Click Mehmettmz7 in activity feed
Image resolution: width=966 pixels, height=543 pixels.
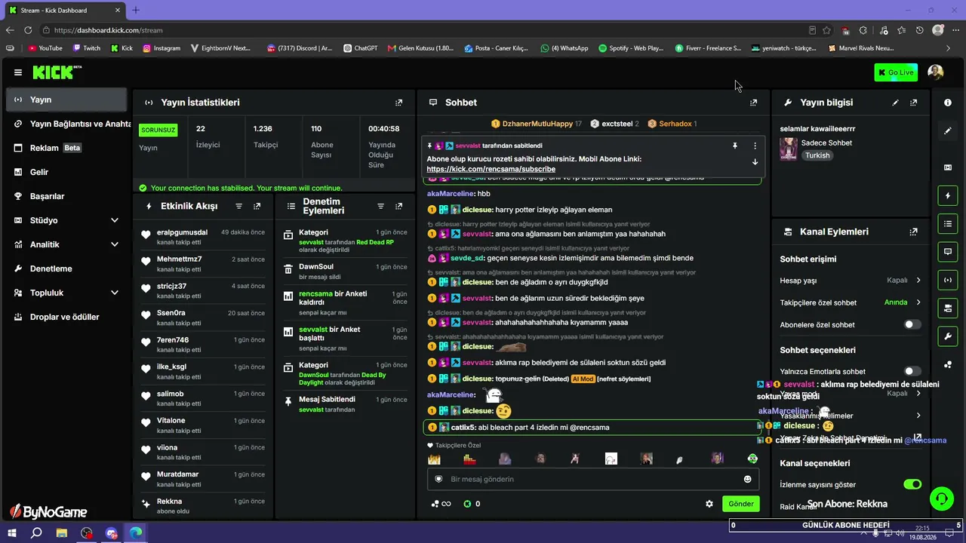point(179,259)
